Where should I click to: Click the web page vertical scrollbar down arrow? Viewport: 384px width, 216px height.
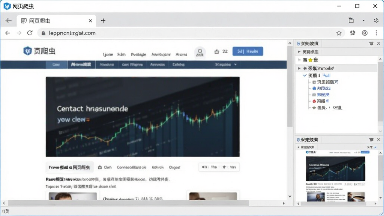point(290,196)
